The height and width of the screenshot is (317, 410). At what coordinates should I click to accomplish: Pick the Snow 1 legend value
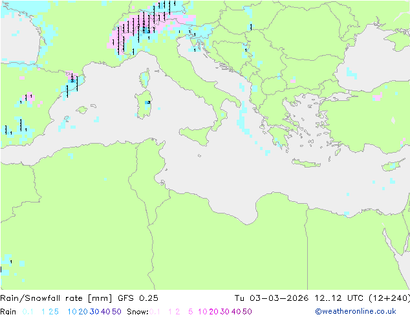(170, 312)
